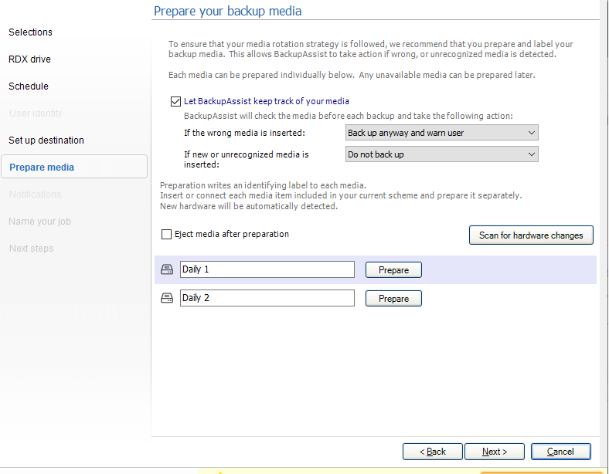Uncheck Let BackupAssist keep track of media
The height and width of the screenshot is (474, 609).
tap(175, 101)
